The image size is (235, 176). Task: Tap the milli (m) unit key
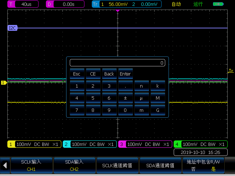141,110
